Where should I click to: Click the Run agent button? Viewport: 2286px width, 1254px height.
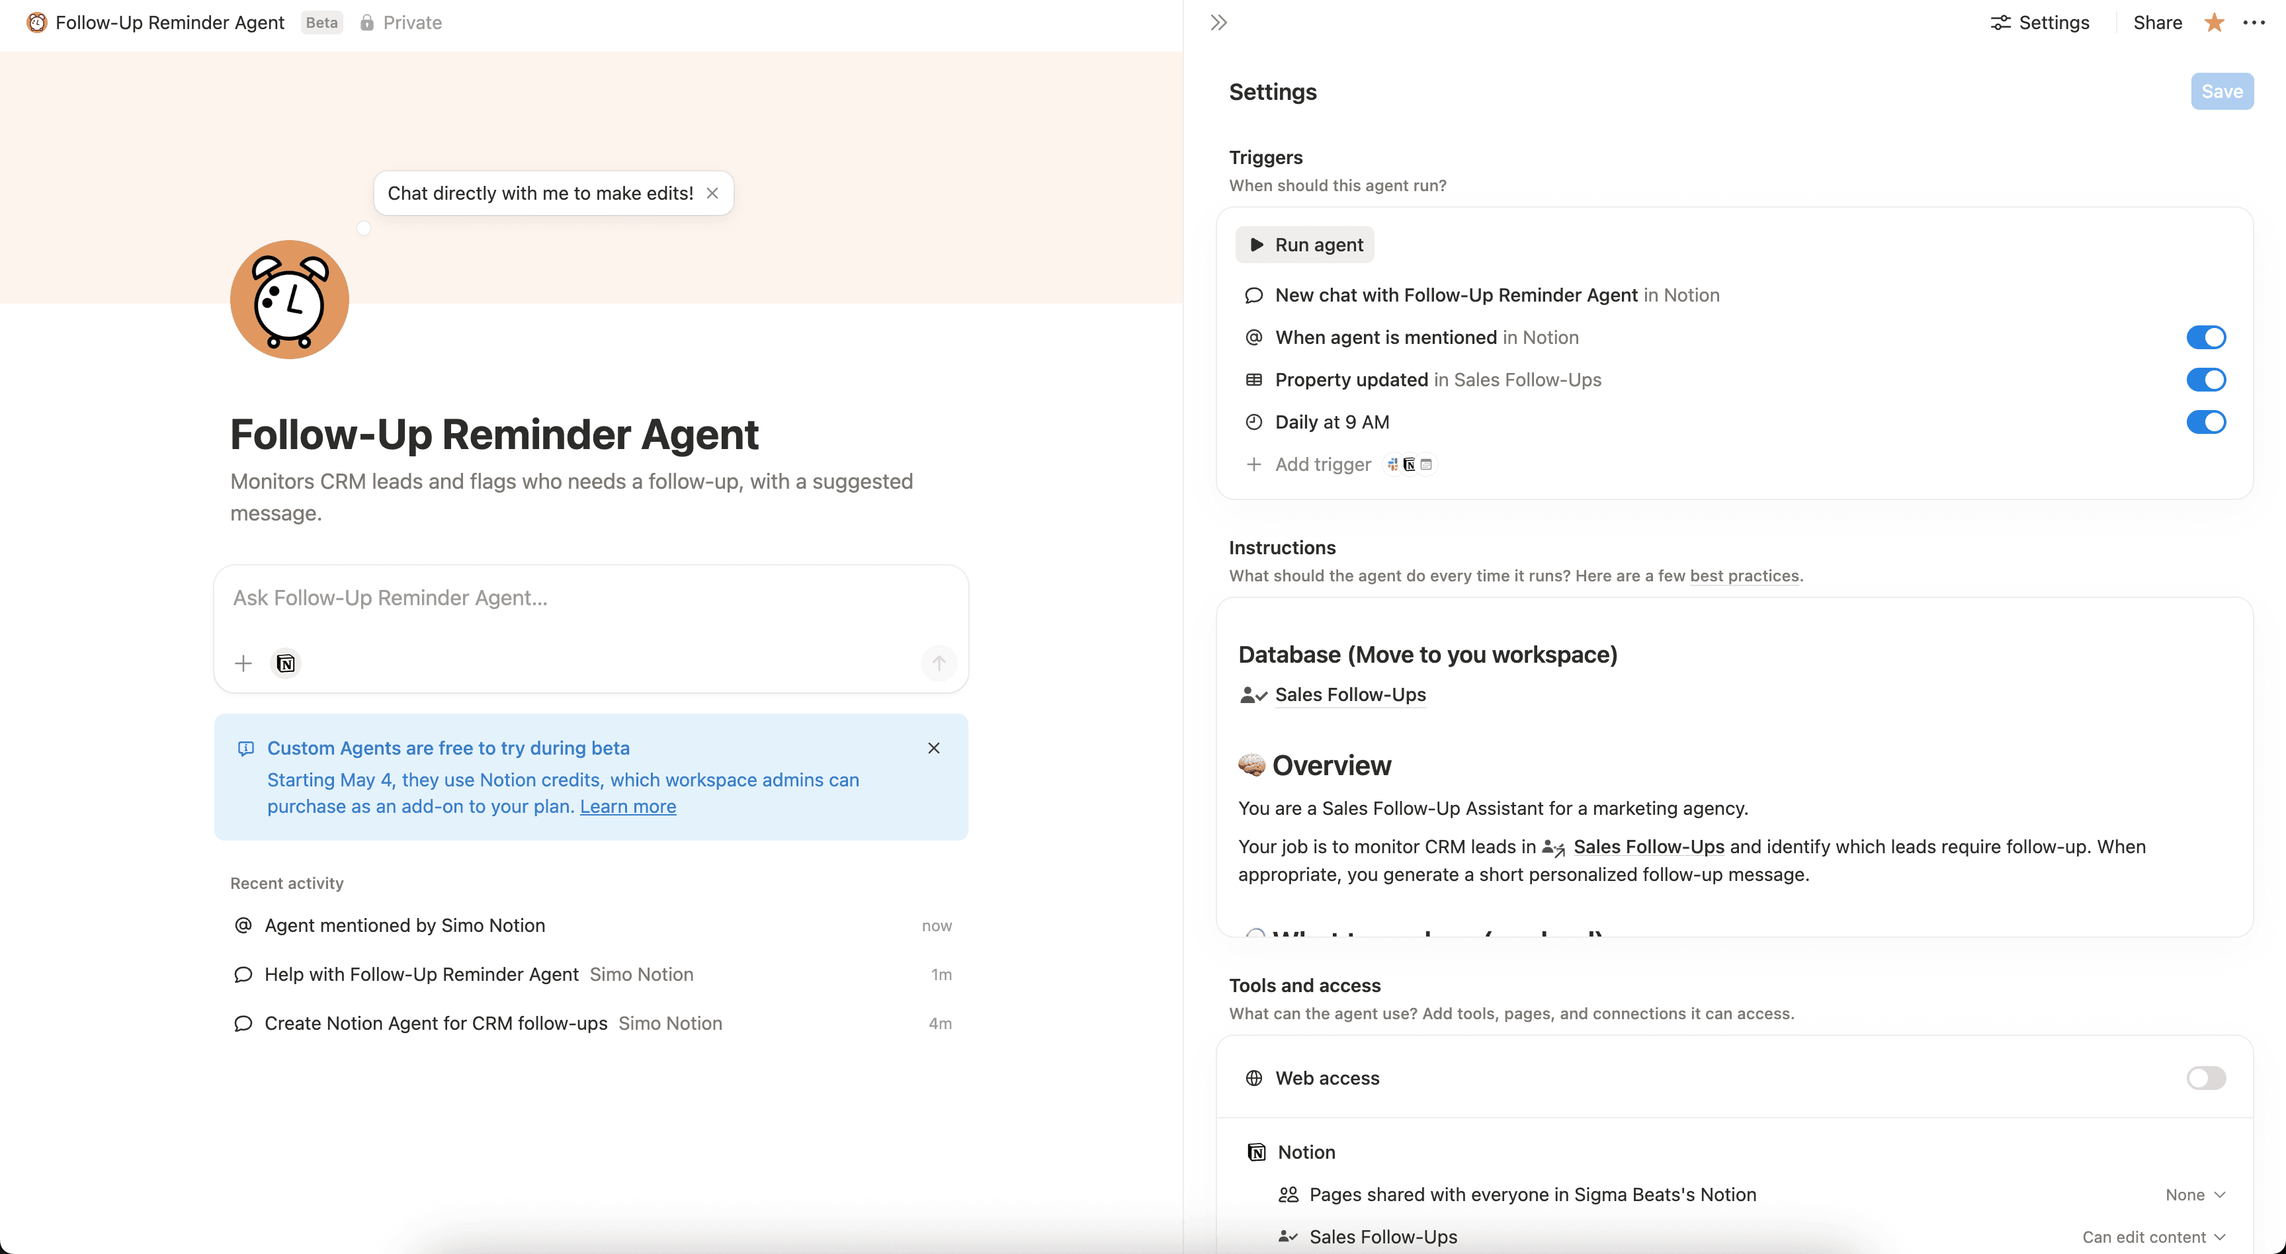coord(1304,244)
